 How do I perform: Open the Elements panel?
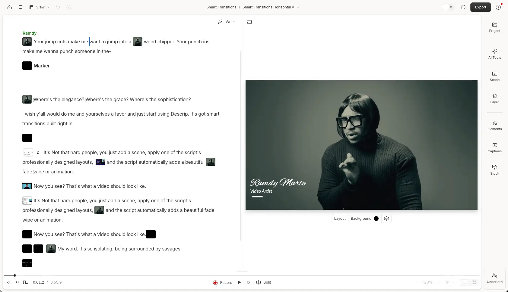(x=495, y=126)
